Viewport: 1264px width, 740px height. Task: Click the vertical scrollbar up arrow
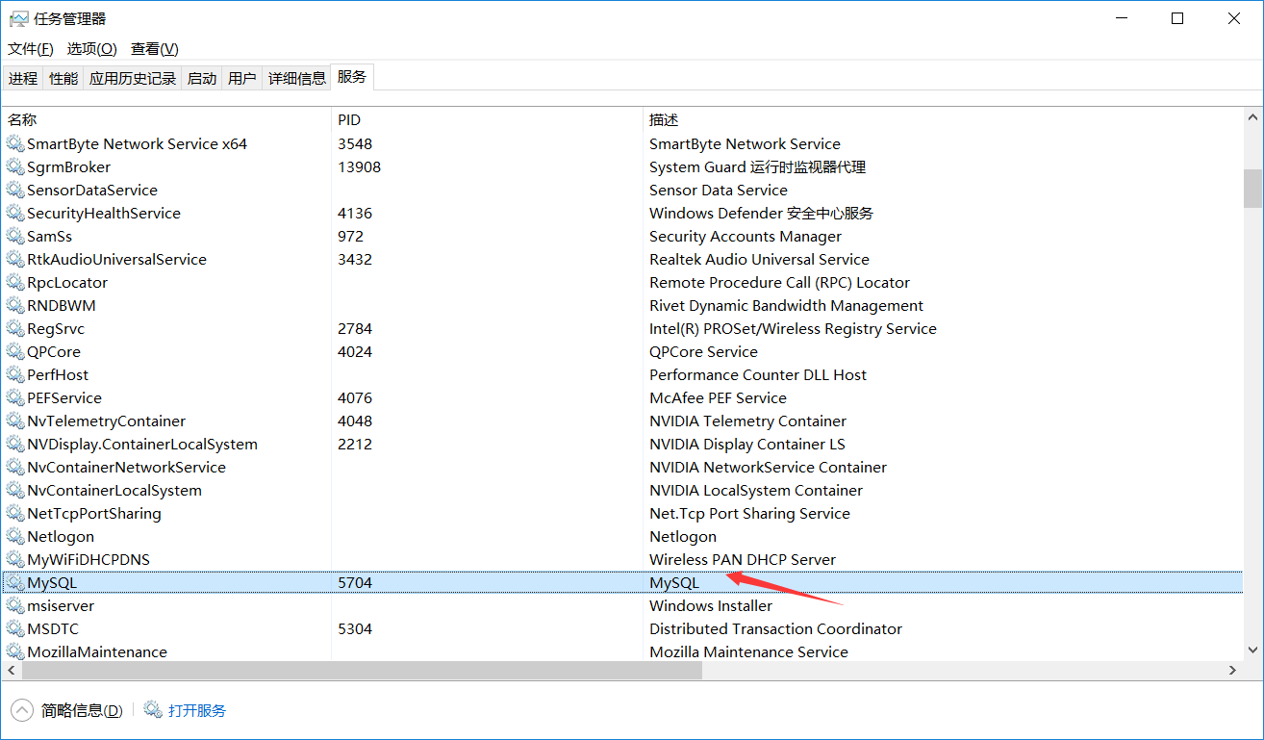click(1252, 116)
